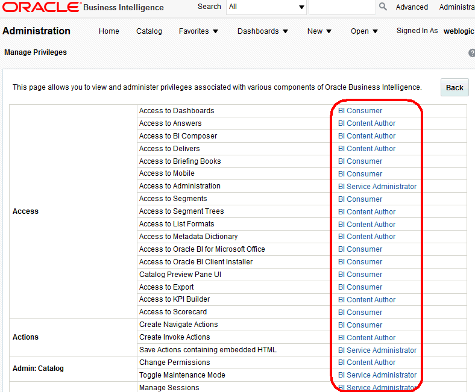Go to Home

tap(109, 31)
